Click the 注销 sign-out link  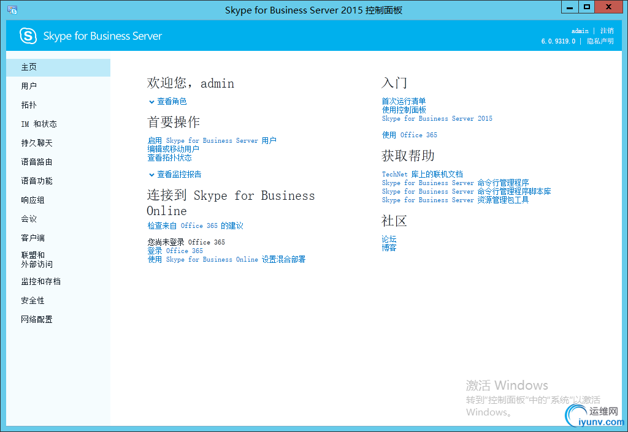(x=607, y=31)
